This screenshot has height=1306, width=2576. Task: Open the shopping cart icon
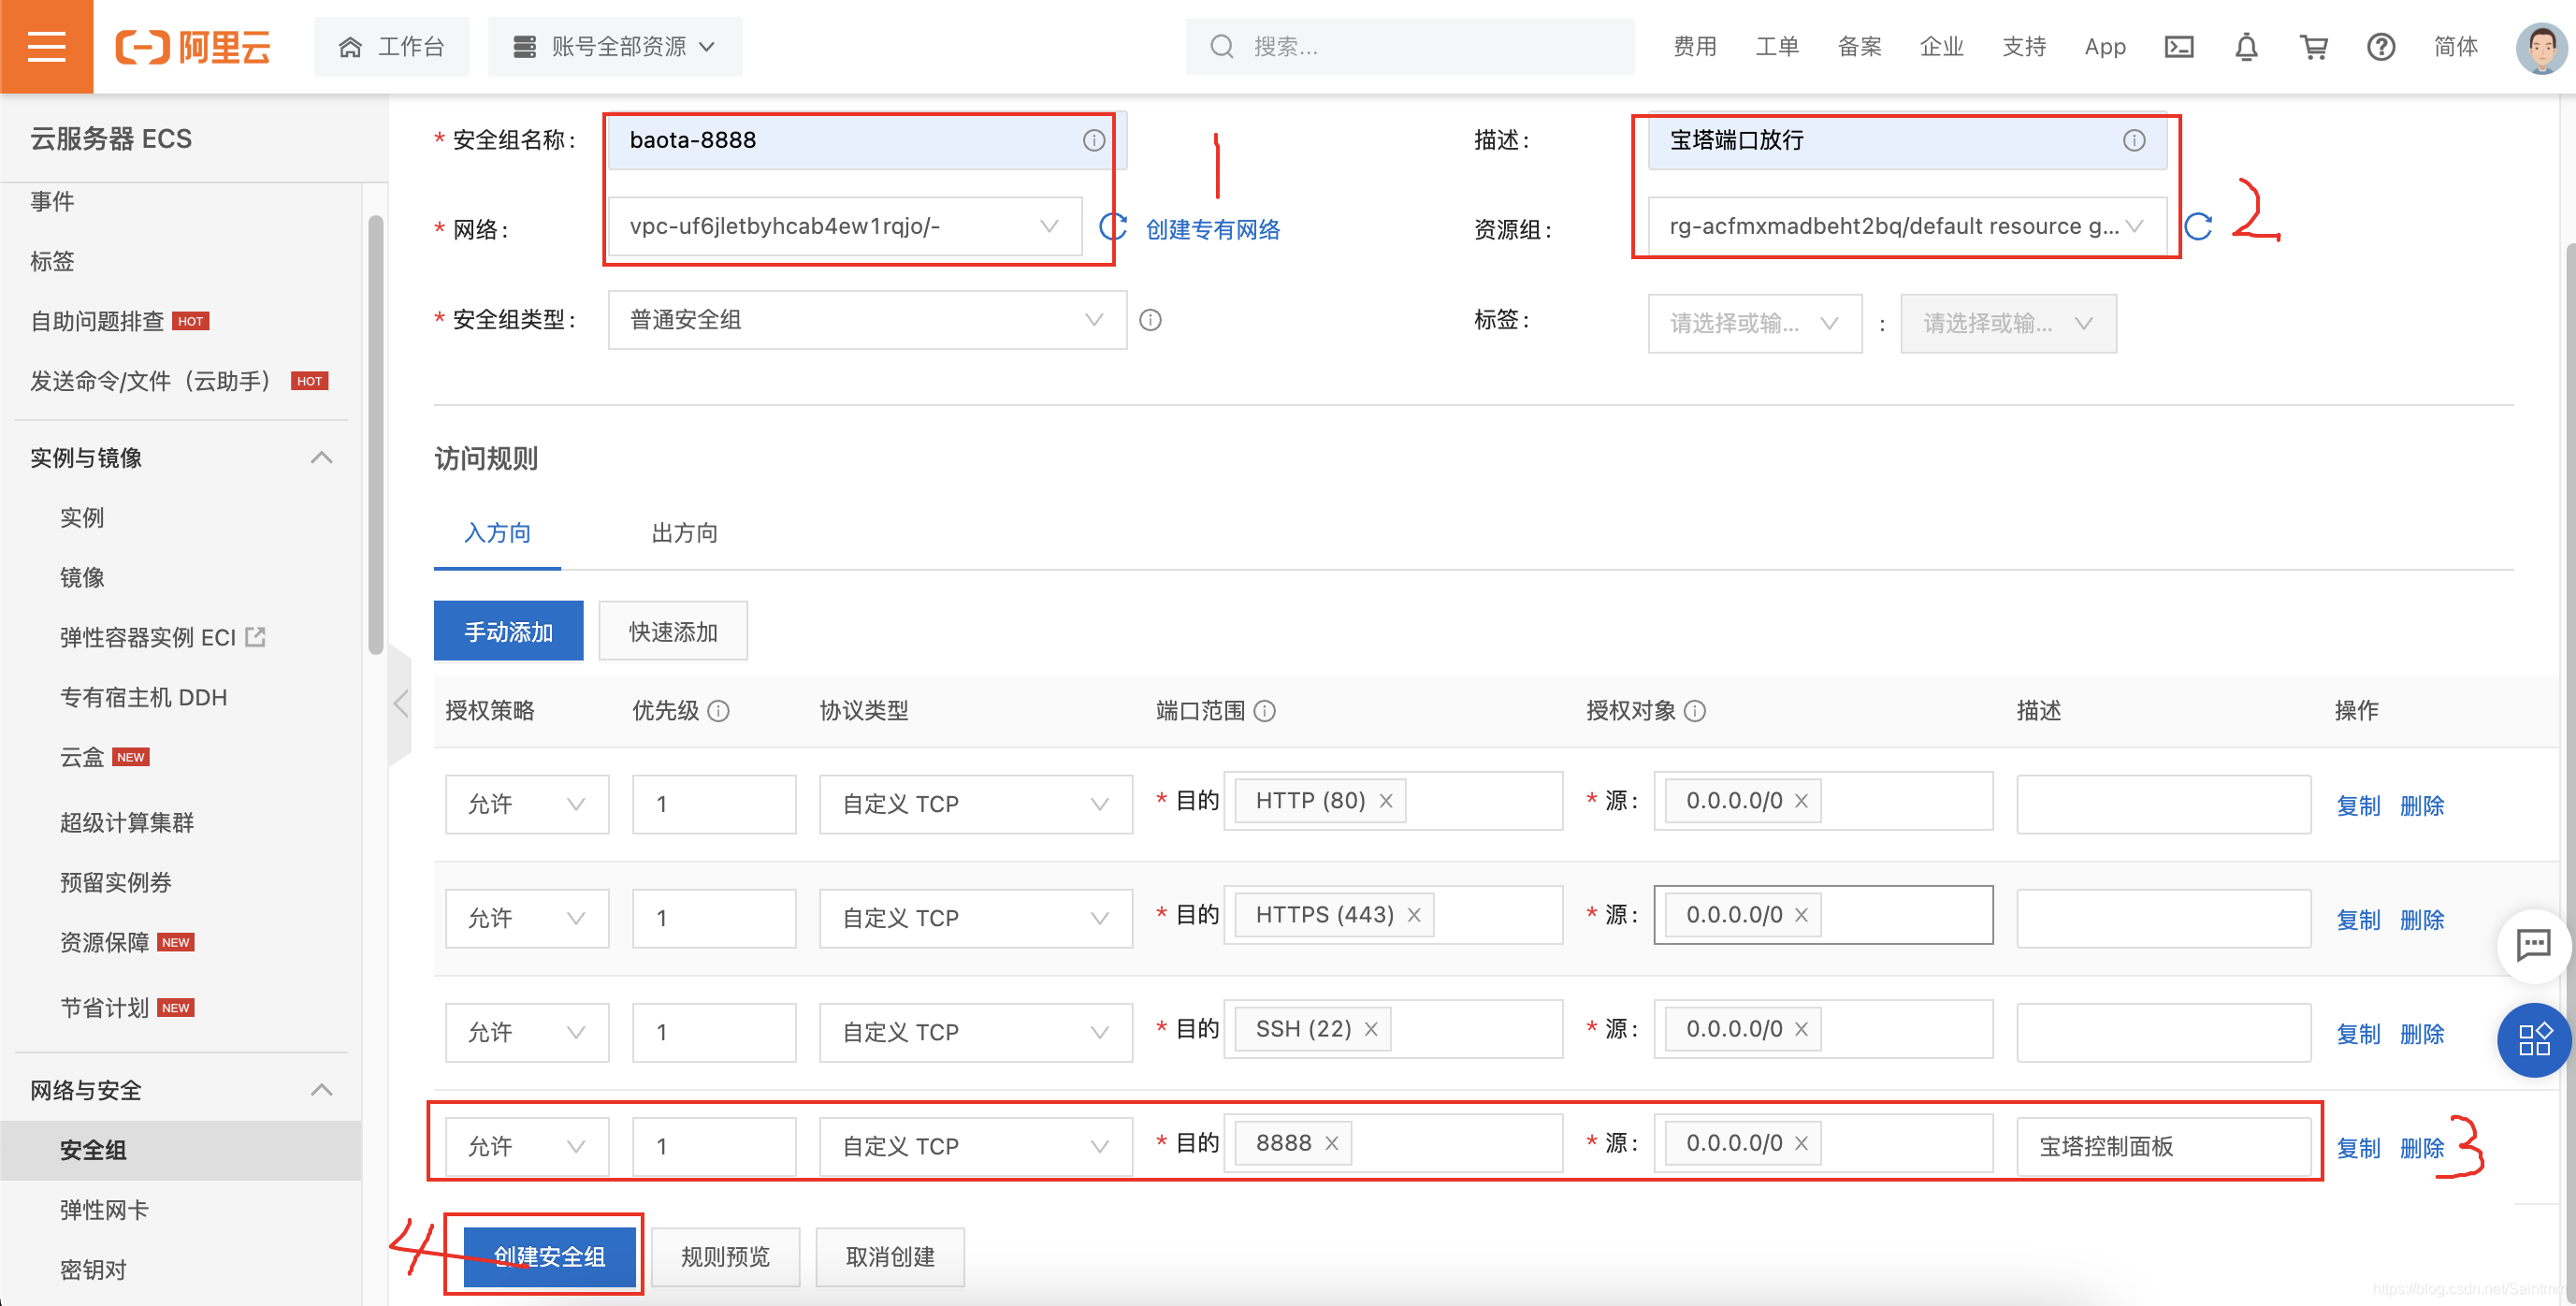tap(2313, 47)
